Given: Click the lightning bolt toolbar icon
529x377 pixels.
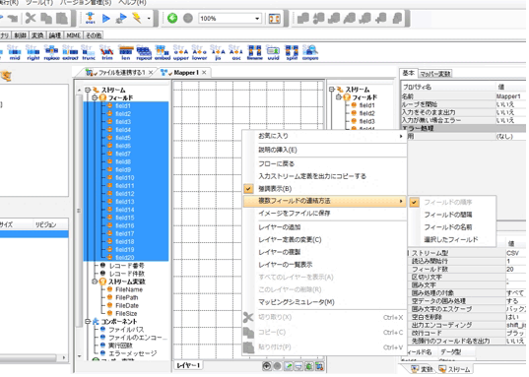Looking at the screenshot, I should [x=137, y=18].
